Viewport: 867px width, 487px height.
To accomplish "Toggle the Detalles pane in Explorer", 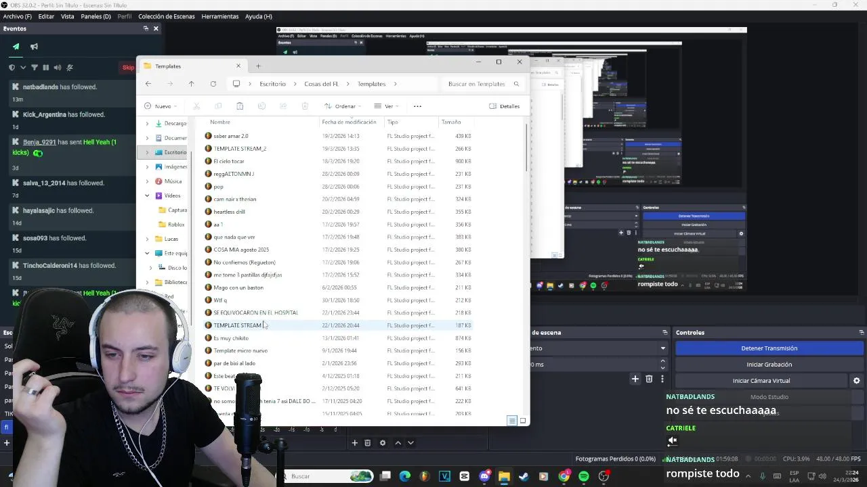I will (x=504, y=106).
